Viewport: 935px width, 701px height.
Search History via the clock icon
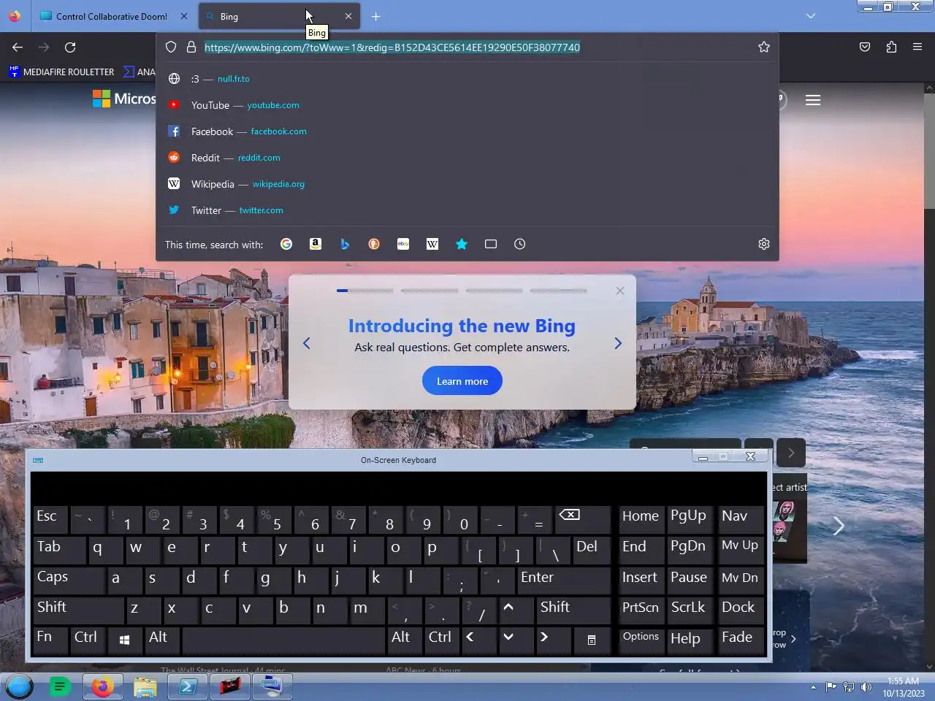pyautogui.click(x=520, y=244)
